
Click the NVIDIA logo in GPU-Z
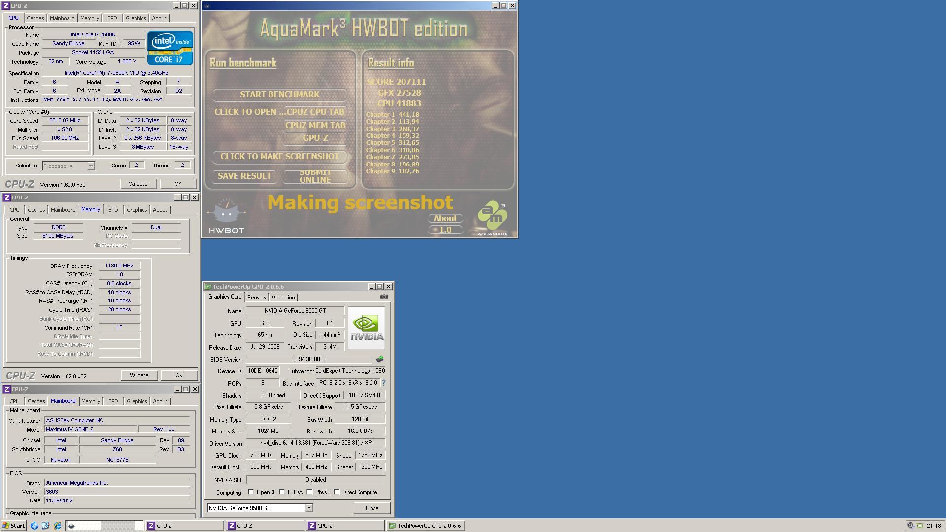click(x=367, y=329)
